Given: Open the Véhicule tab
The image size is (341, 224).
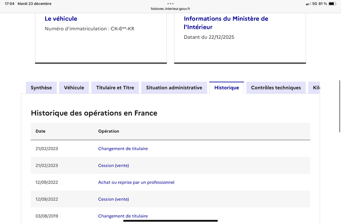Looking at the screenshot, I should (74, 88).
